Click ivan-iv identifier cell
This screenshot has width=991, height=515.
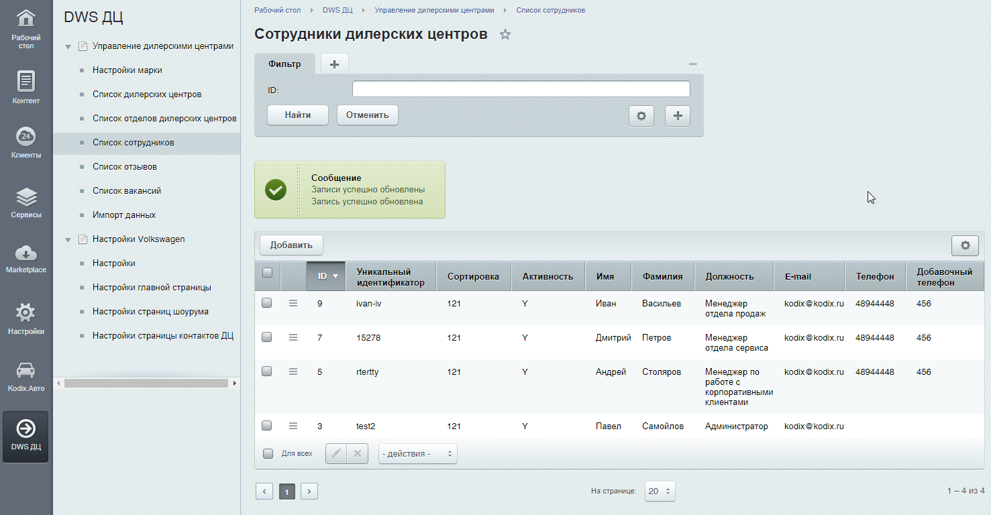(369, 304)
